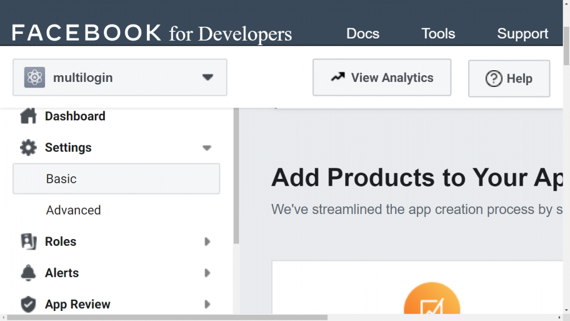Click the Roles badge icon
The height and width of the screenshot is (321, 570).
click(28, 242)
